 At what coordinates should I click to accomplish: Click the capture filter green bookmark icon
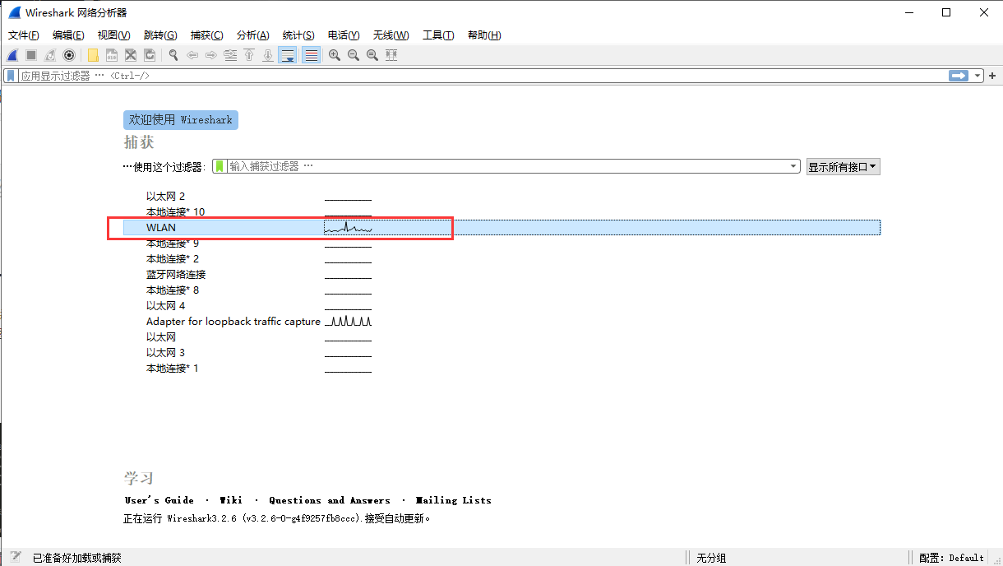(x=220, y=166)
